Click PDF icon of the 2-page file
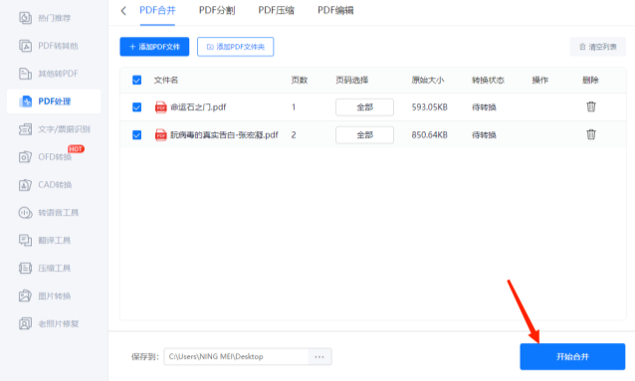Screen dimensions: 635x381 161,135
